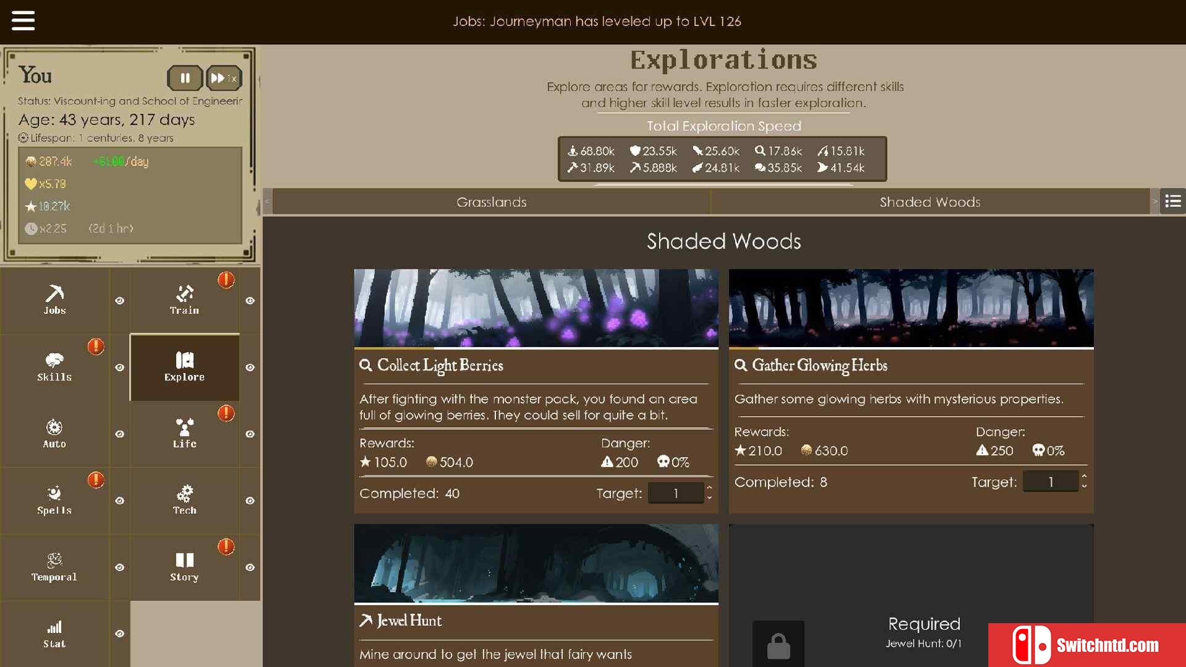
Task: Toggle eye visibility next to Tech
Action: click(250, 501)
